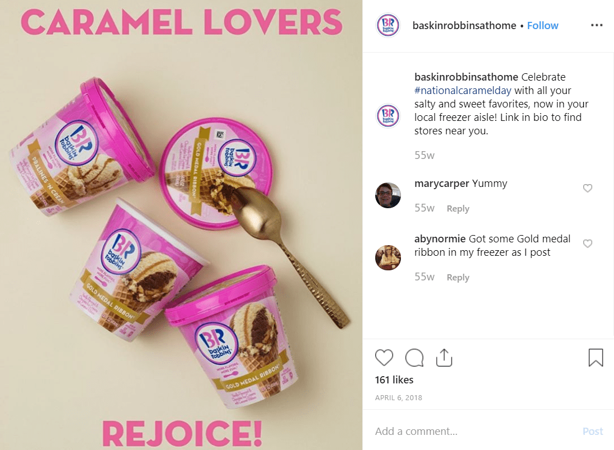
Task: Focus the Add a comment field
Action: click(474, 431)
